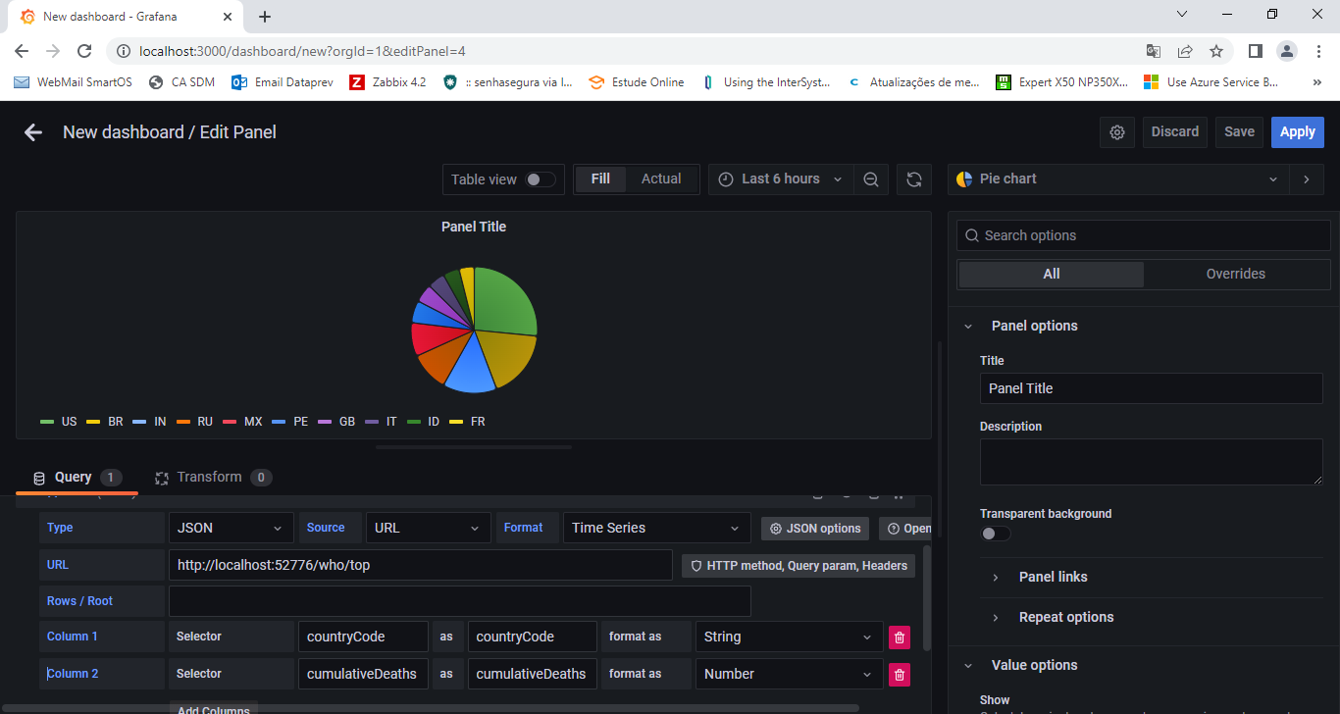
Task: Bookmark this page with the star icon
Action: [1216, 51]
